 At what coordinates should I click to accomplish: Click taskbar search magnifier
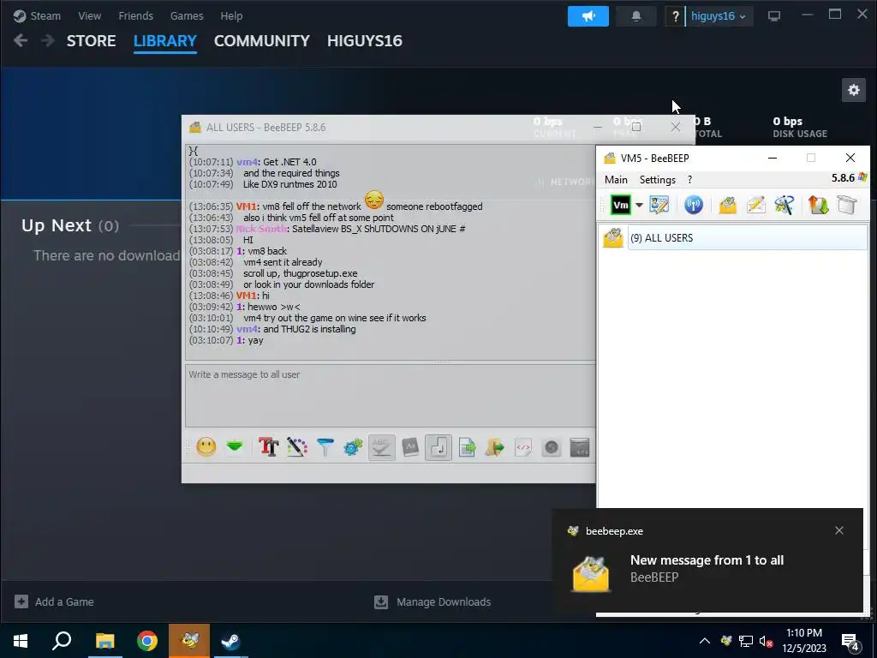62,641
